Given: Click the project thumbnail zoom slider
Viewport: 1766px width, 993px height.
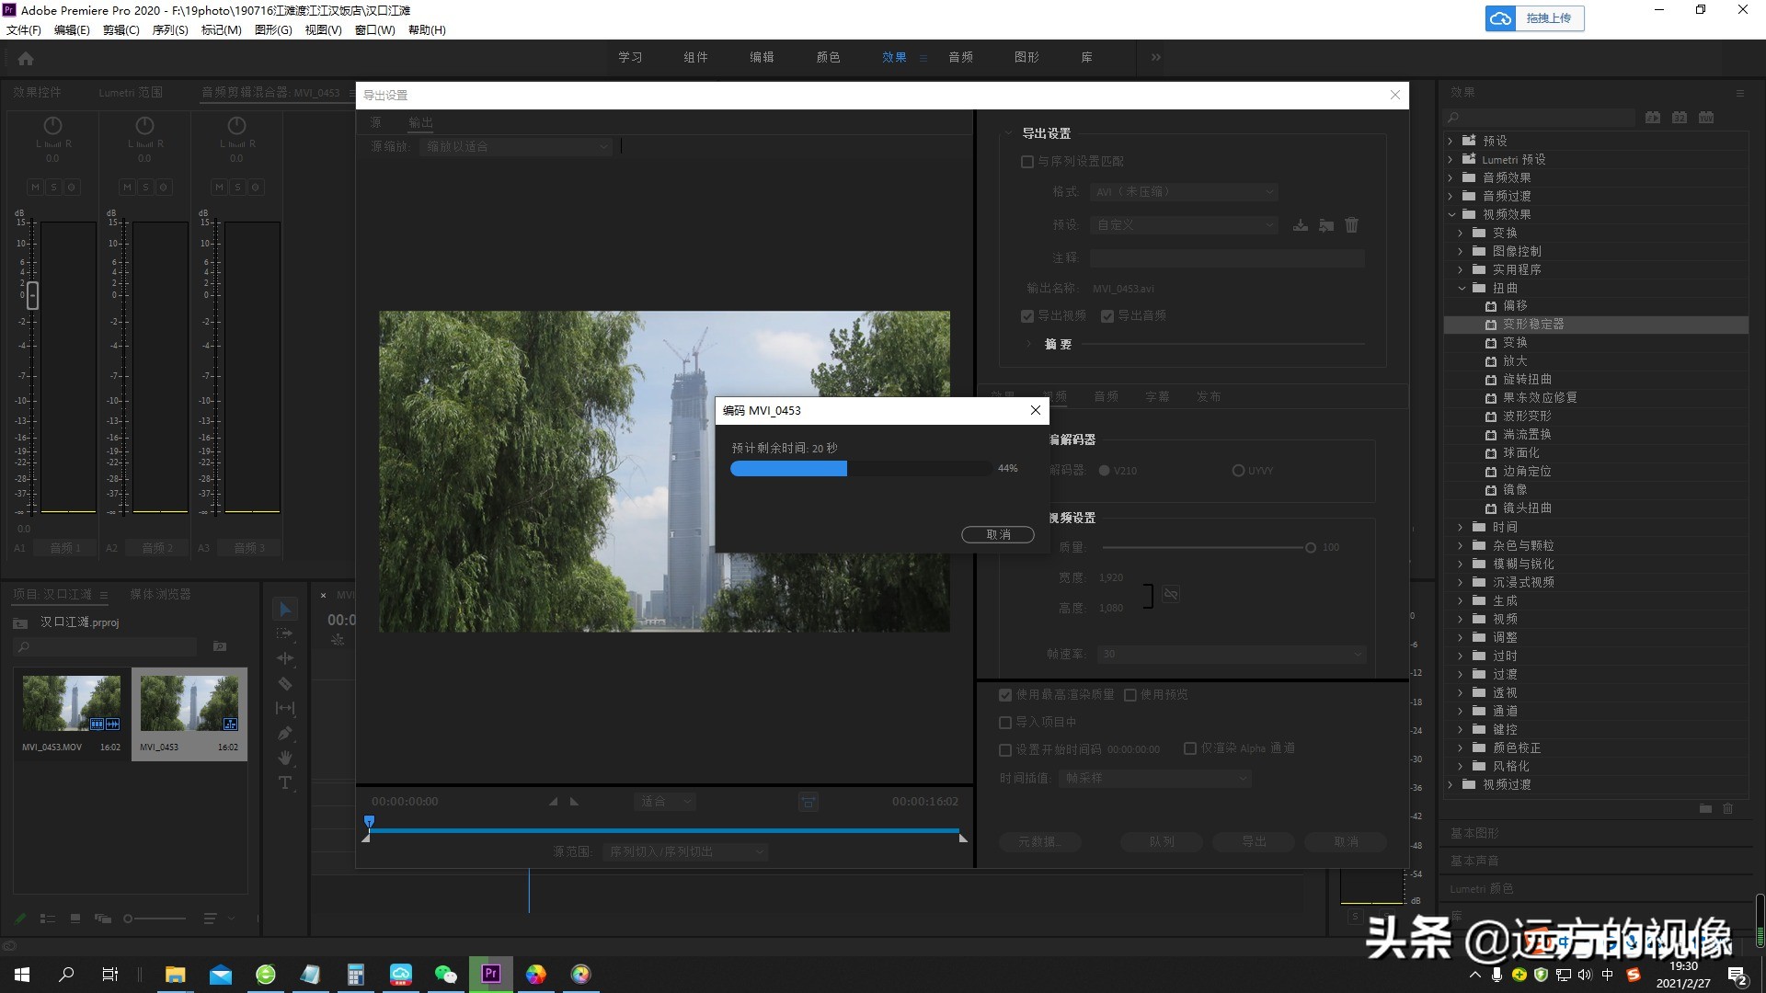Looking at the screenshot, I should 155,919.
